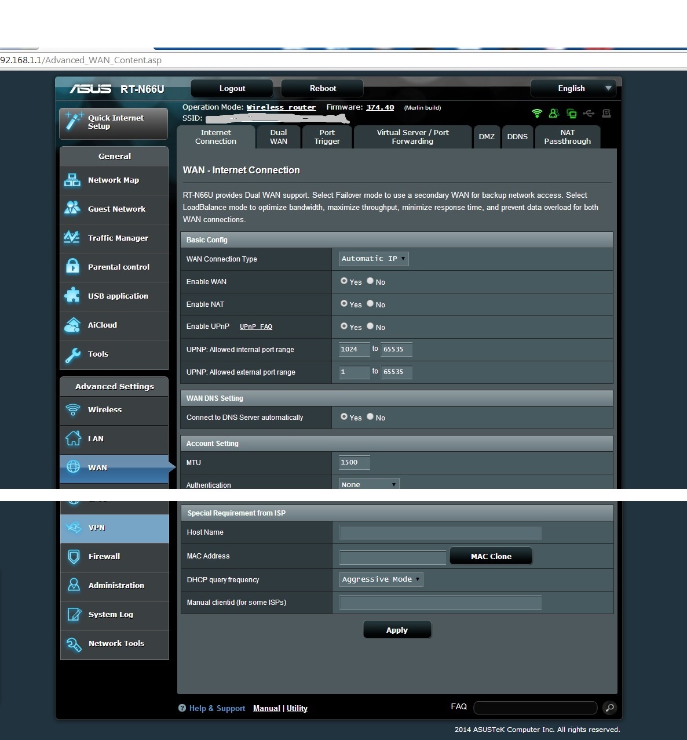Viewport: 687px width, 740px height.
Task: Click the LAN house icon
Action: (x=73, y=438)
